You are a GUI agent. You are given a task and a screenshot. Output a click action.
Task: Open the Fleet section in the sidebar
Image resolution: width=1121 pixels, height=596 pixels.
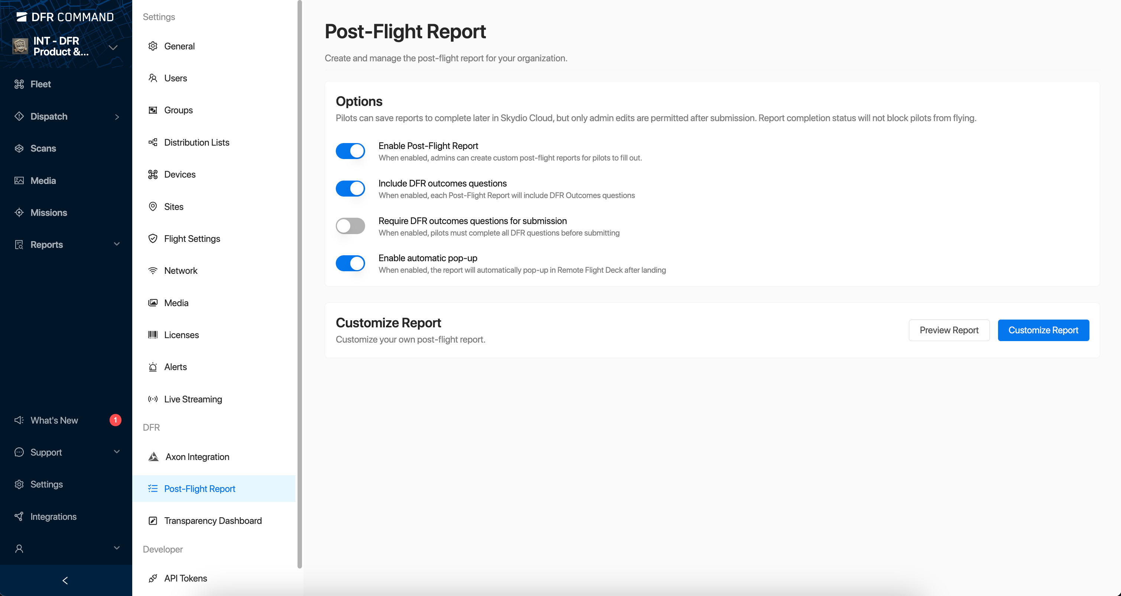point(40,84)
